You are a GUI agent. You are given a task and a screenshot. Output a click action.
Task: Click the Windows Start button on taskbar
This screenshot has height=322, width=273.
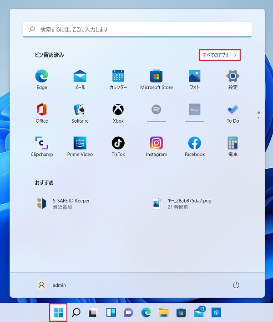click(59, 312)
